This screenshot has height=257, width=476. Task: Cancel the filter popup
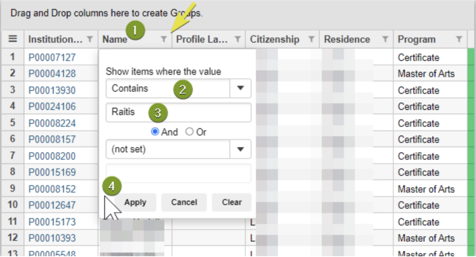click(x=184, y=202)
